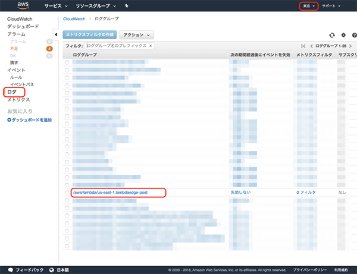The width and height of the screenshot is (357, 274).
Task: Open the アクション dropdown
Action: [x=136, y=36]
